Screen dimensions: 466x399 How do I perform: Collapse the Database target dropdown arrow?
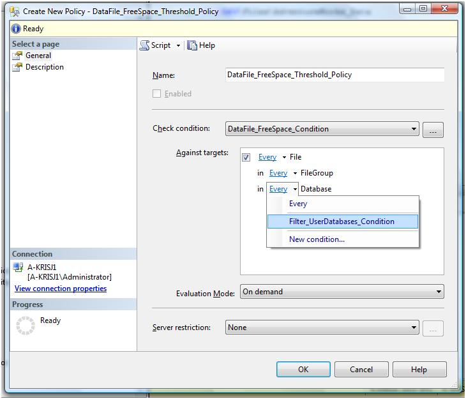[x=295, y=190]
